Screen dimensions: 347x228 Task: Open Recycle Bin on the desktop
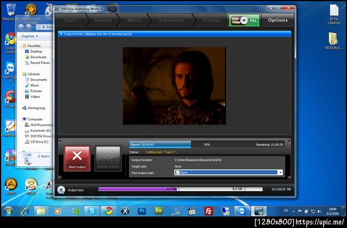[x=10, y=12]
